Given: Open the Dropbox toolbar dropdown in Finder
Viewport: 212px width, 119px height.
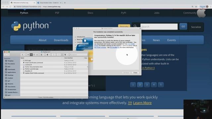Looking at the screenshot, I should (66, 55).
